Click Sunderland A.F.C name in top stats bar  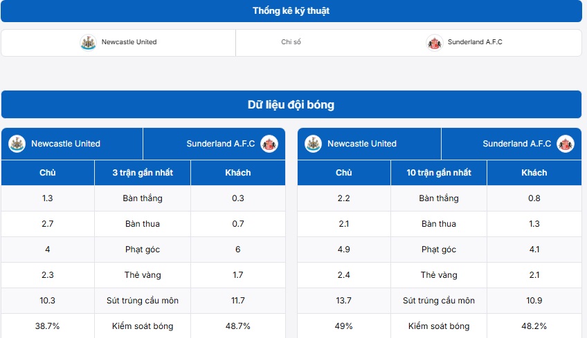click(475, 42)
